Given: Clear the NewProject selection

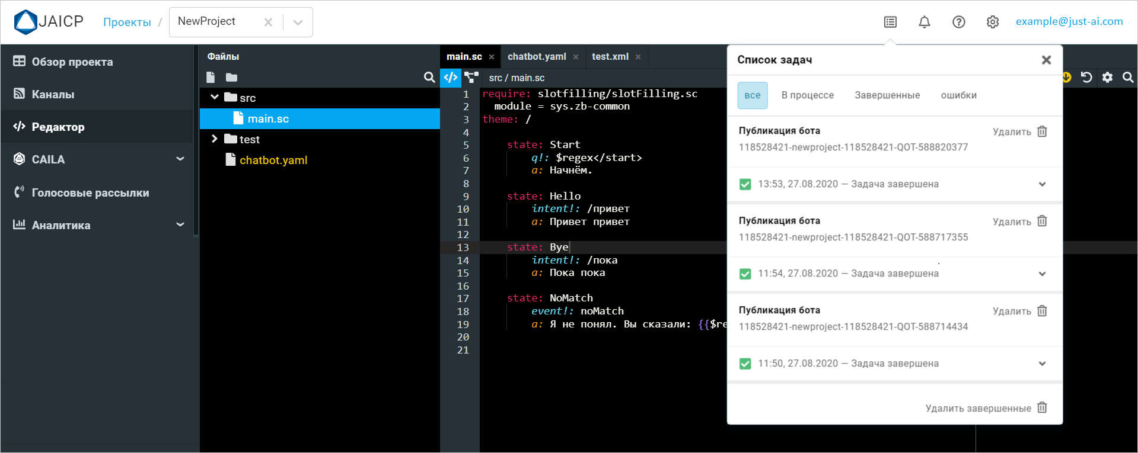Looking at the screenshot, I should (x=268, y=22).
